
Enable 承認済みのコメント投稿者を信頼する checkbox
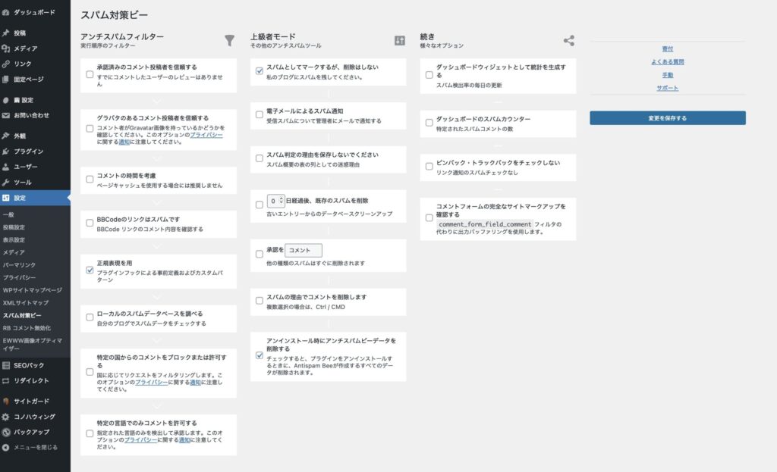pyautogui.click(x=90, y=74)
